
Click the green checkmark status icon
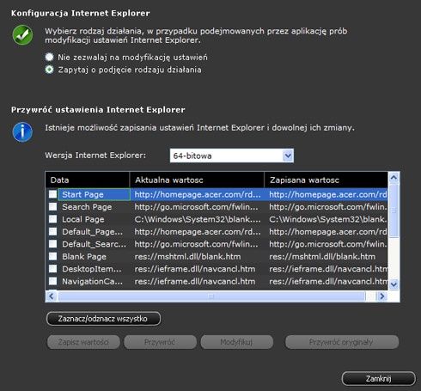click(22, 35)
